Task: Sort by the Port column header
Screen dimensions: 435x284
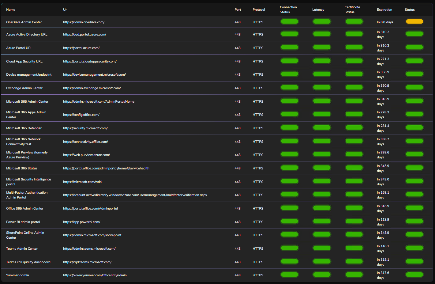Action: [238, 9]
